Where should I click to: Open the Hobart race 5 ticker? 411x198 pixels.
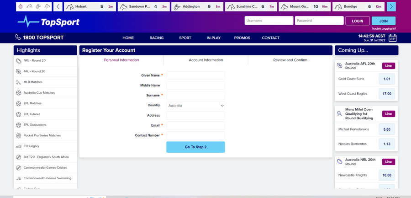[x=90, y=7]
